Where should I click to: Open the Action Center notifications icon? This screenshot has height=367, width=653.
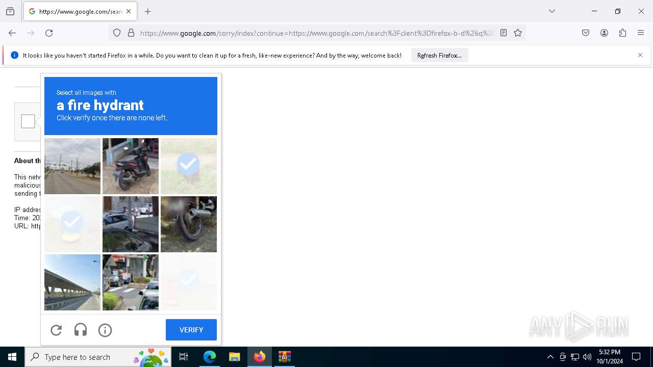tap(636, 357)
